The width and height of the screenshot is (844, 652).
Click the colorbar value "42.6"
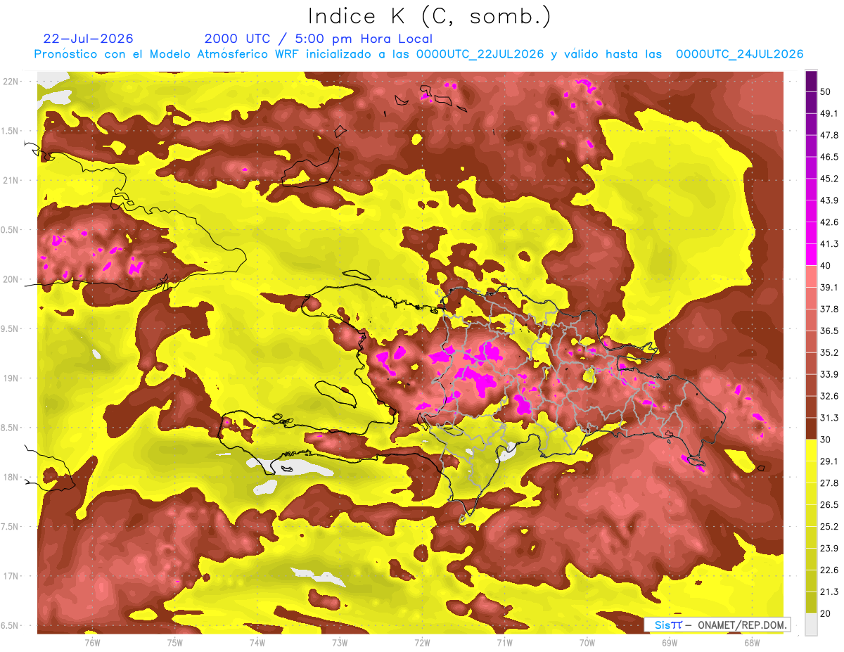coord(829,222)
